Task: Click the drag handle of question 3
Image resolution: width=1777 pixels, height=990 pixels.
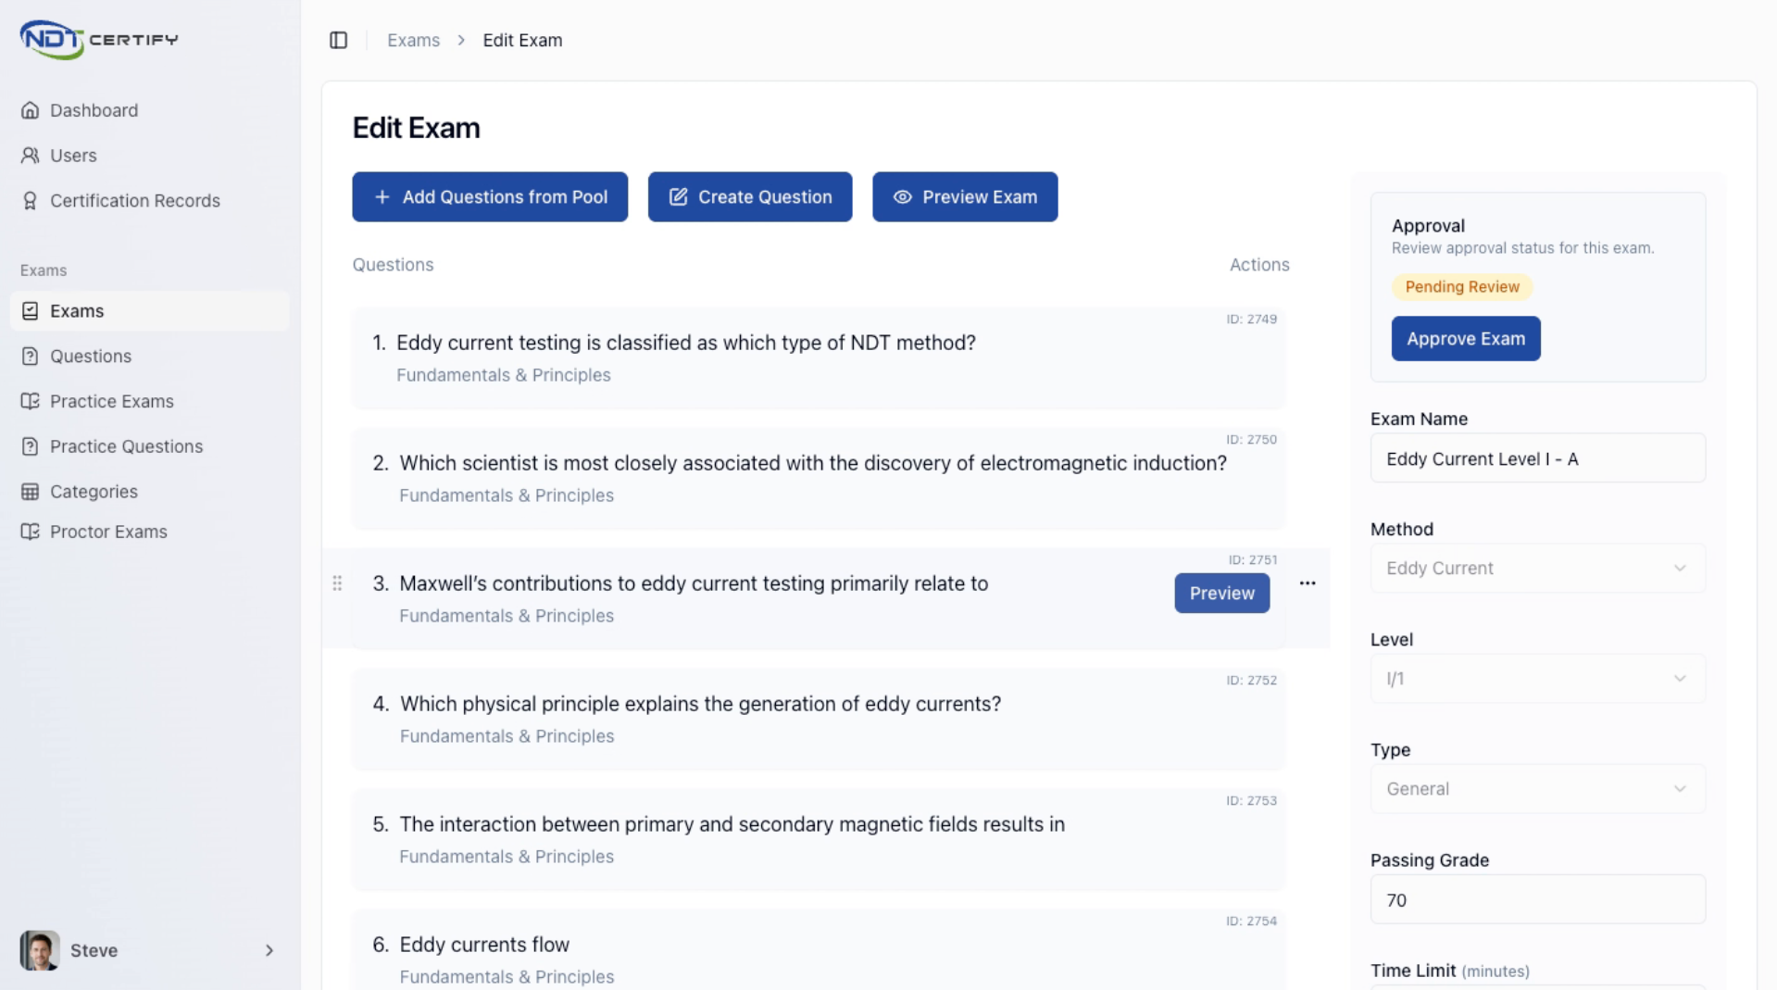Action: 337,583
